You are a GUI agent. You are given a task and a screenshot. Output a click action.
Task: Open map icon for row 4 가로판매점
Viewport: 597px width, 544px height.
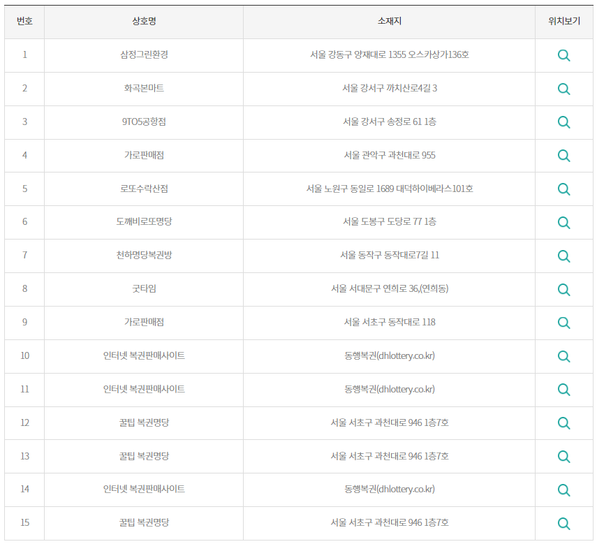point(564,156)
